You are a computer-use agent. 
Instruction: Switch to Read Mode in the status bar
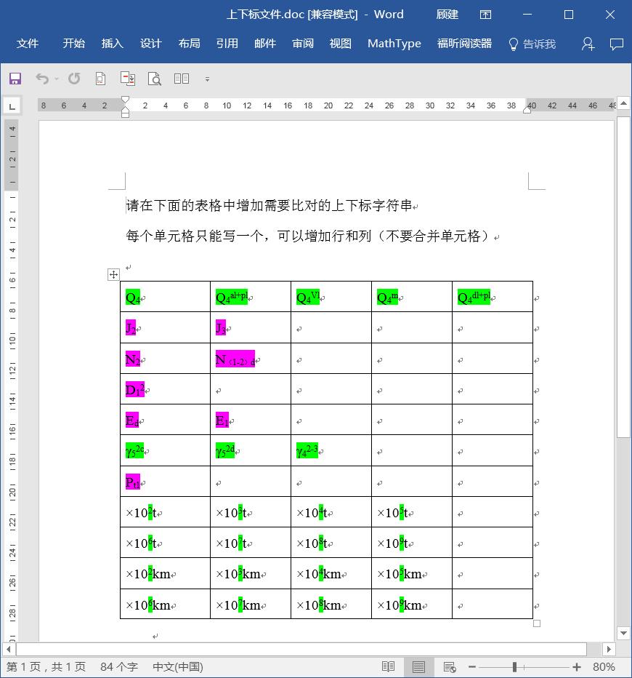pos(389,666)
